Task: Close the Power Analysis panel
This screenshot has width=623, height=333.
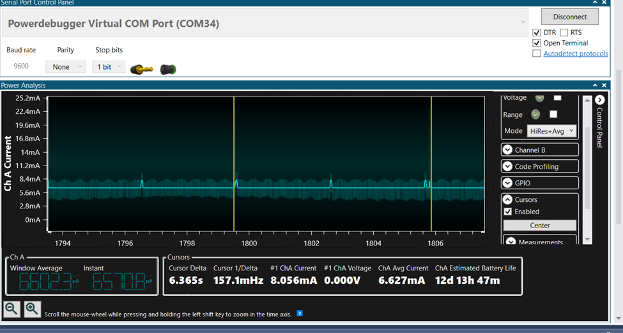Action: coord(604,85)
